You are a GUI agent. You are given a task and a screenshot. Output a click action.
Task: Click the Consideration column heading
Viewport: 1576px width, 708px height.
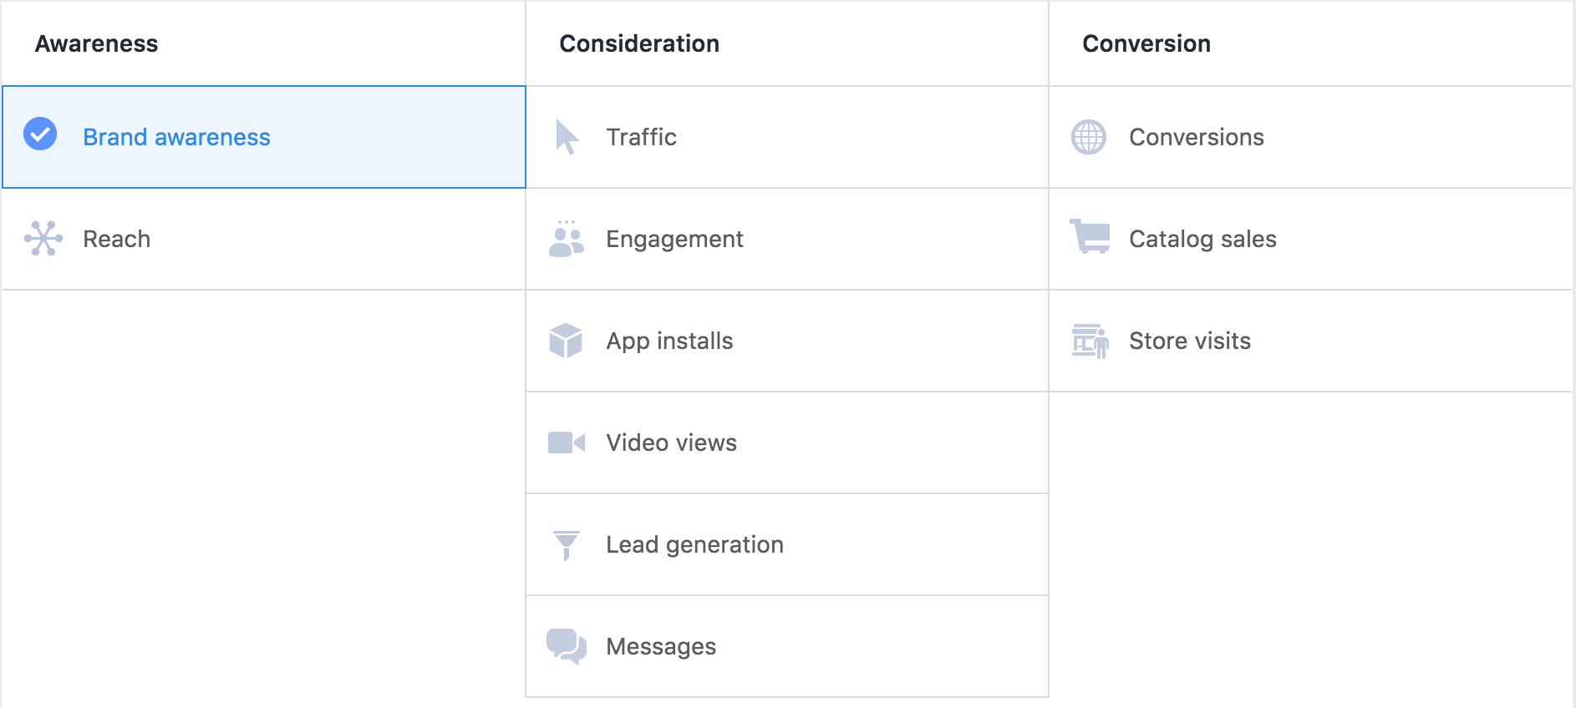pos(639,43)
